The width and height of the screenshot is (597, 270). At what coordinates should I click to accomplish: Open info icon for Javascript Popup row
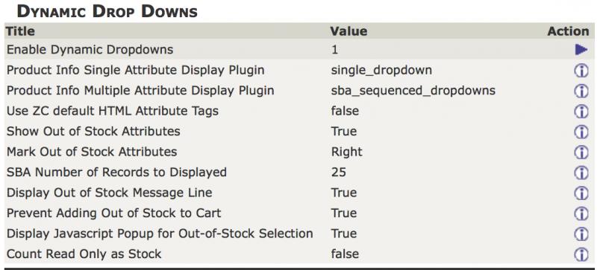point(581,234)
